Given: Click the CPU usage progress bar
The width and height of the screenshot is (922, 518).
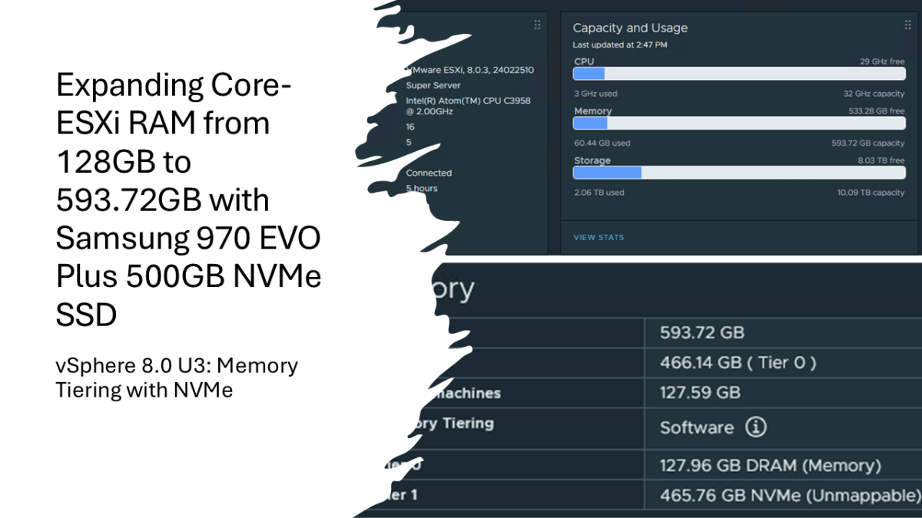Looking at the screenshot, I should 739,74.
